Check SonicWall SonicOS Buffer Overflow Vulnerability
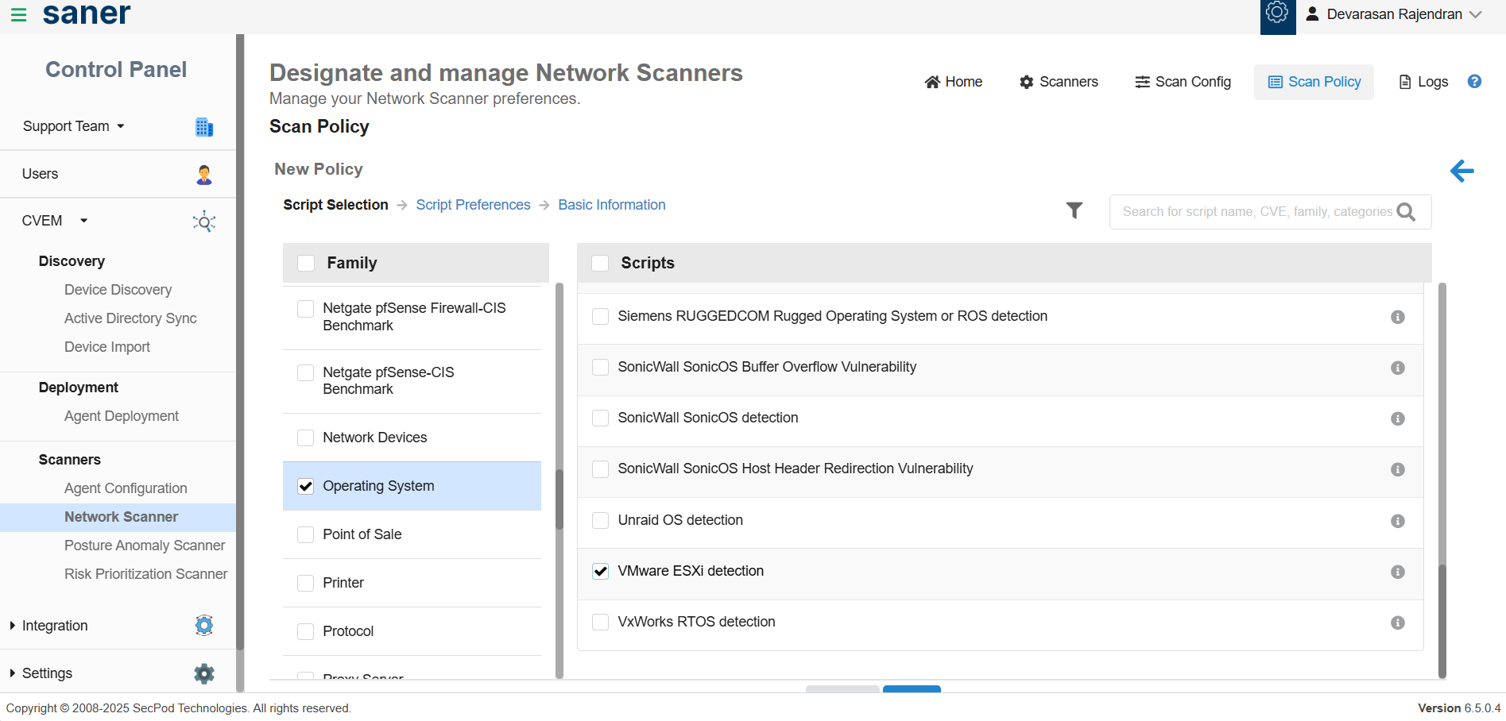Image resolution: width=1506 pixels, height=721 pixels. coord(601,367)
